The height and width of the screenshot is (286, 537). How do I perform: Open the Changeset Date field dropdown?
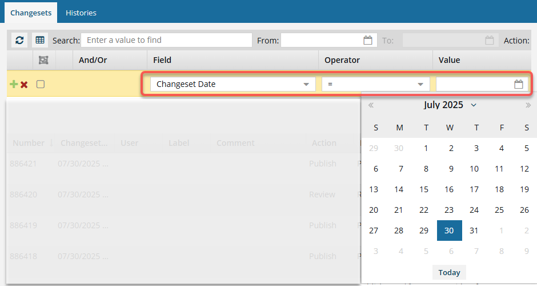click(233, 84)
